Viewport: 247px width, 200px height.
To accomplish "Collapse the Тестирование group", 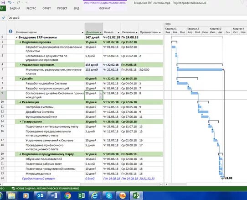I will 21,122.
